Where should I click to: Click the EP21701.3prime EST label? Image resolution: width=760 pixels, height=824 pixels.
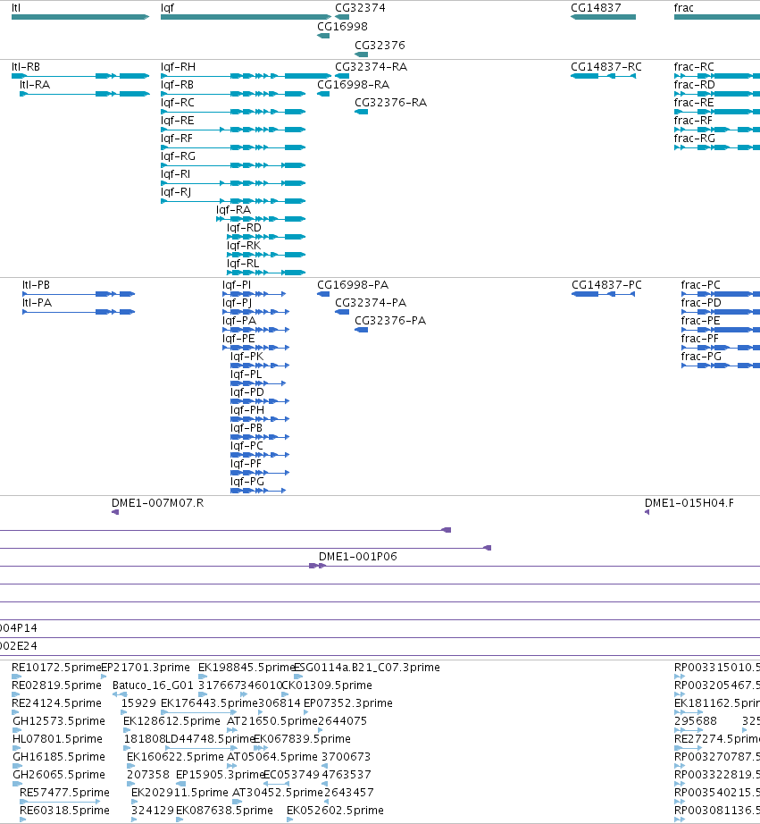146,668
